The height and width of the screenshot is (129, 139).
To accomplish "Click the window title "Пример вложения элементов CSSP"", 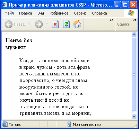I will 47,5.
